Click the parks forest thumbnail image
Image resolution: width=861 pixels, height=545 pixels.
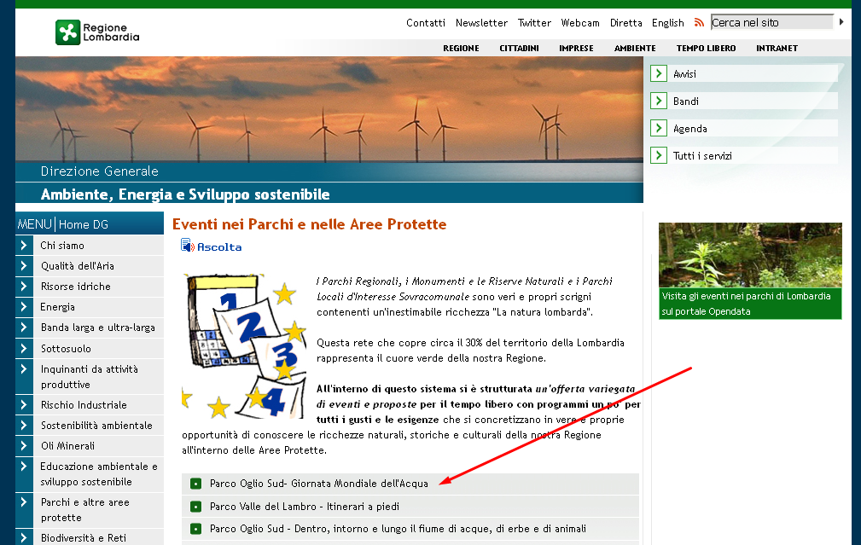[x=750, y=255]
